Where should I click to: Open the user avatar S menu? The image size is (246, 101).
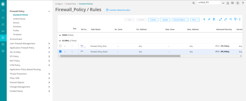click(238, 3)
